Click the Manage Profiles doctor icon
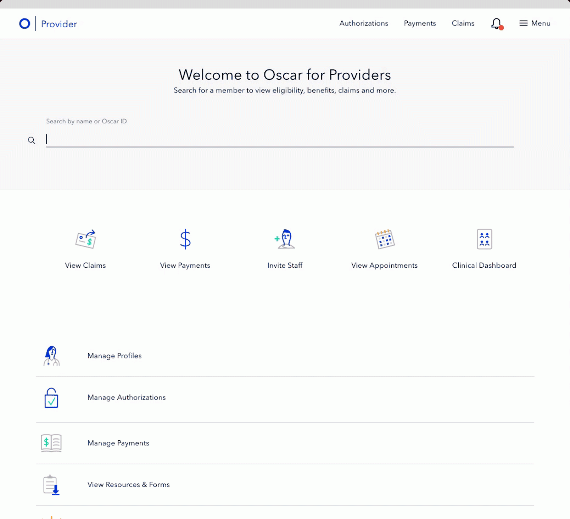The image size is (570, 519). coord(52,356)
